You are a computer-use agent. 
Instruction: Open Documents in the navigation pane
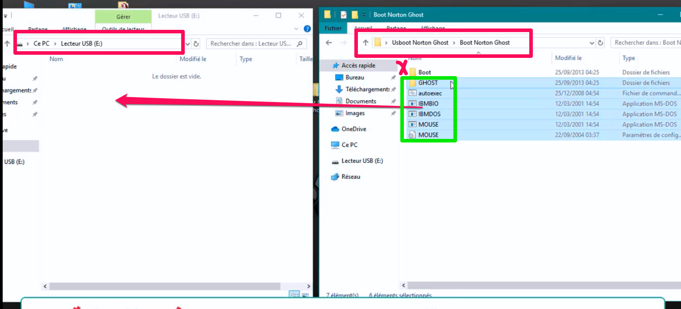click(x=361, y=101)
